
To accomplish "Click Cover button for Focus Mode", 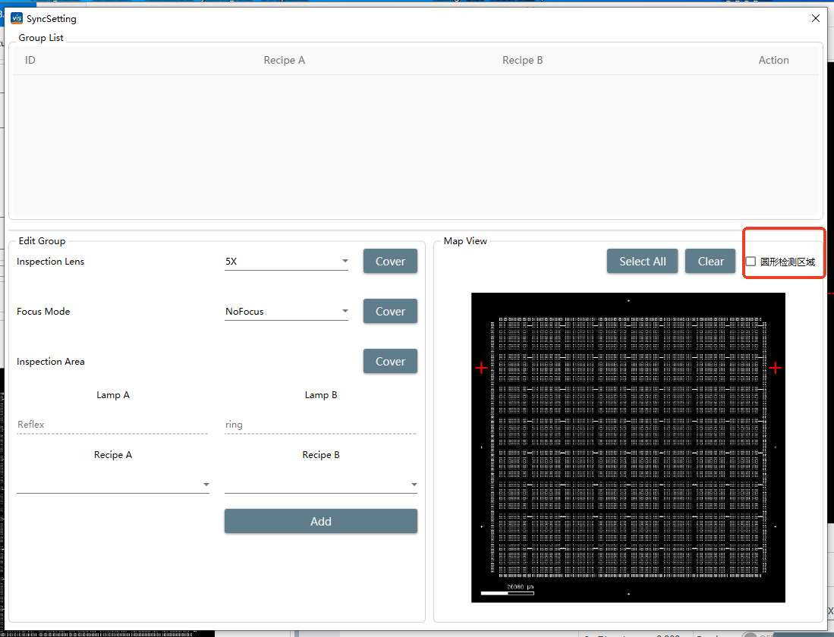I will 390,311.
